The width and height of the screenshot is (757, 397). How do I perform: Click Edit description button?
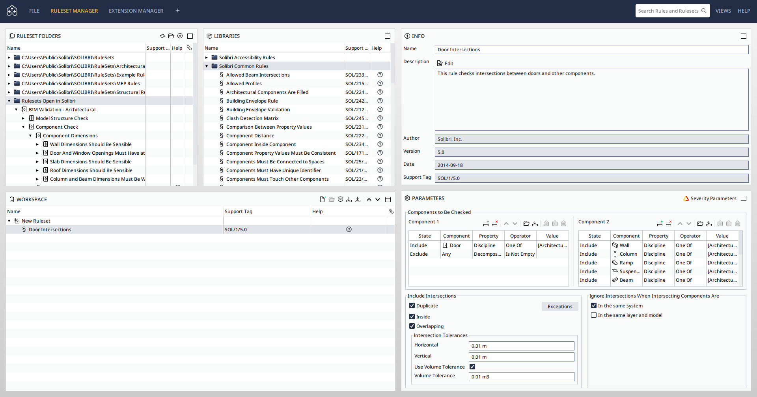click(x=446, y=63)
